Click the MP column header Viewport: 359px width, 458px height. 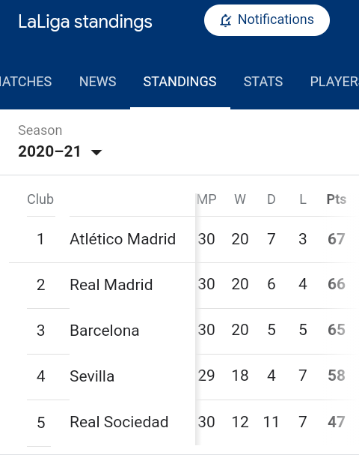206,199
